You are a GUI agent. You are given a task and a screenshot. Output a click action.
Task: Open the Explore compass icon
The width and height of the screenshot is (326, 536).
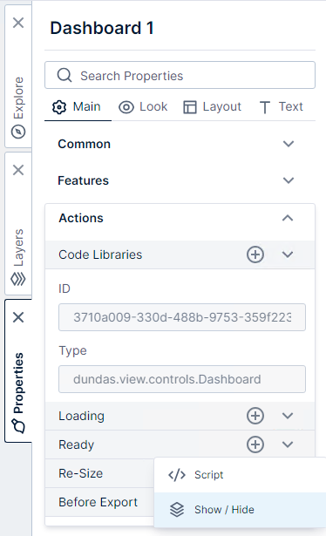point(18,132)
